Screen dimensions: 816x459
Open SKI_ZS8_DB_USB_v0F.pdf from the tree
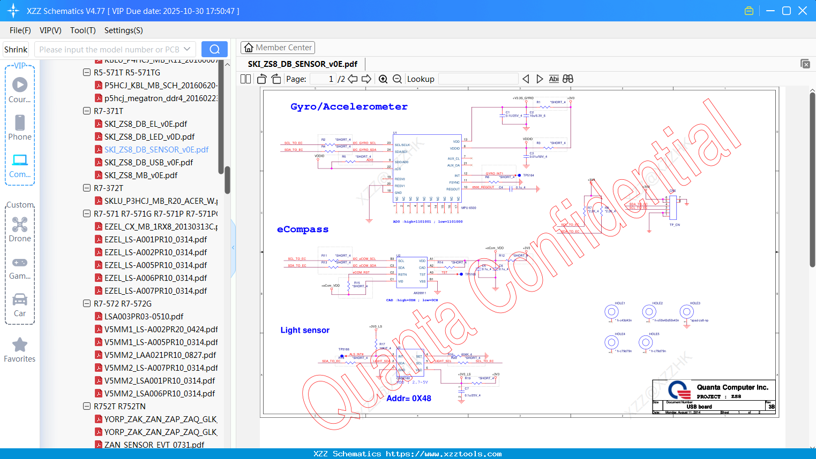(148, 163)
